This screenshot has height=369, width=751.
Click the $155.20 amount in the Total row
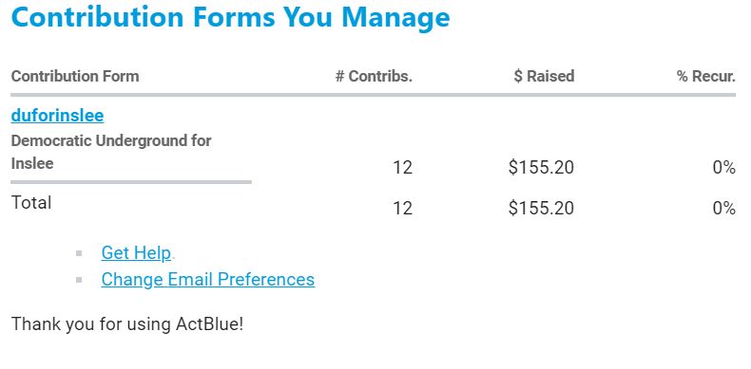tap(541, 209)
